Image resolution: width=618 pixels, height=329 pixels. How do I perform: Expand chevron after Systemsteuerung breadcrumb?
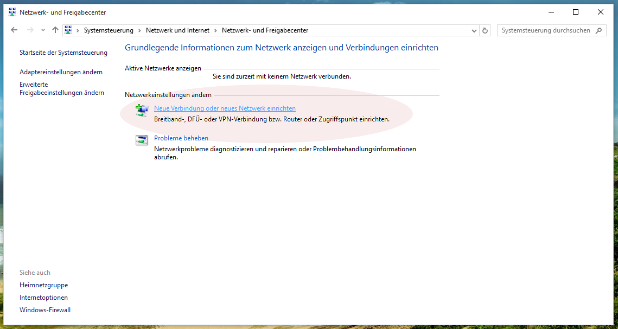point(139,30)
